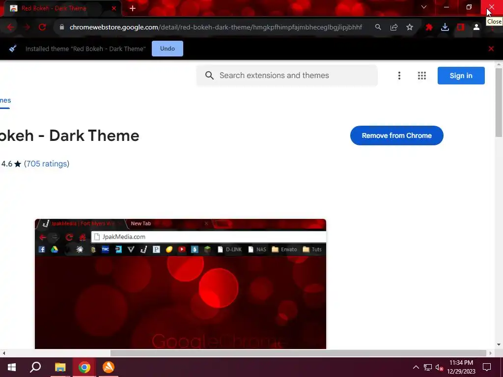Screen dimensions: 503x377
Task: Click Remove from Chrome
Action: [x=397, y=135]
